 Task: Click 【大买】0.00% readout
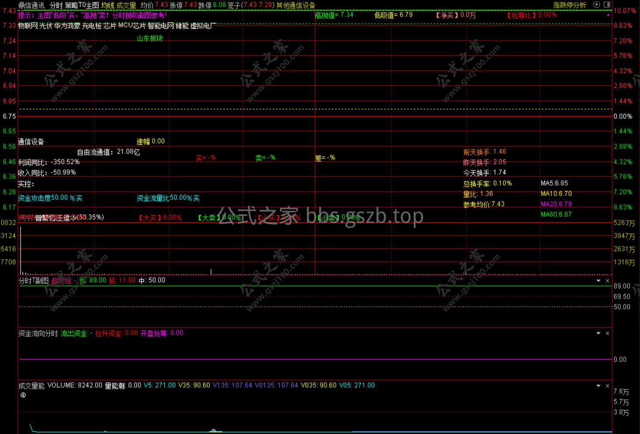tap(159, 218)
